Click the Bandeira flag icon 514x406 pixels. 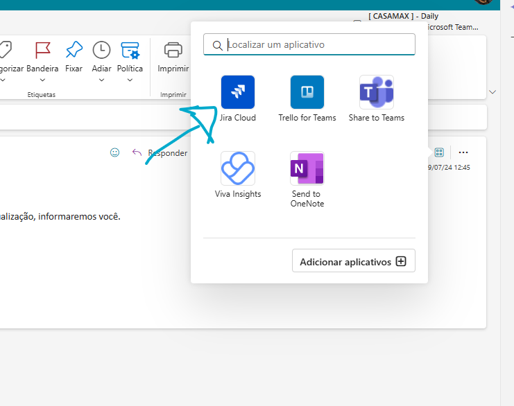tap(42, 50)
